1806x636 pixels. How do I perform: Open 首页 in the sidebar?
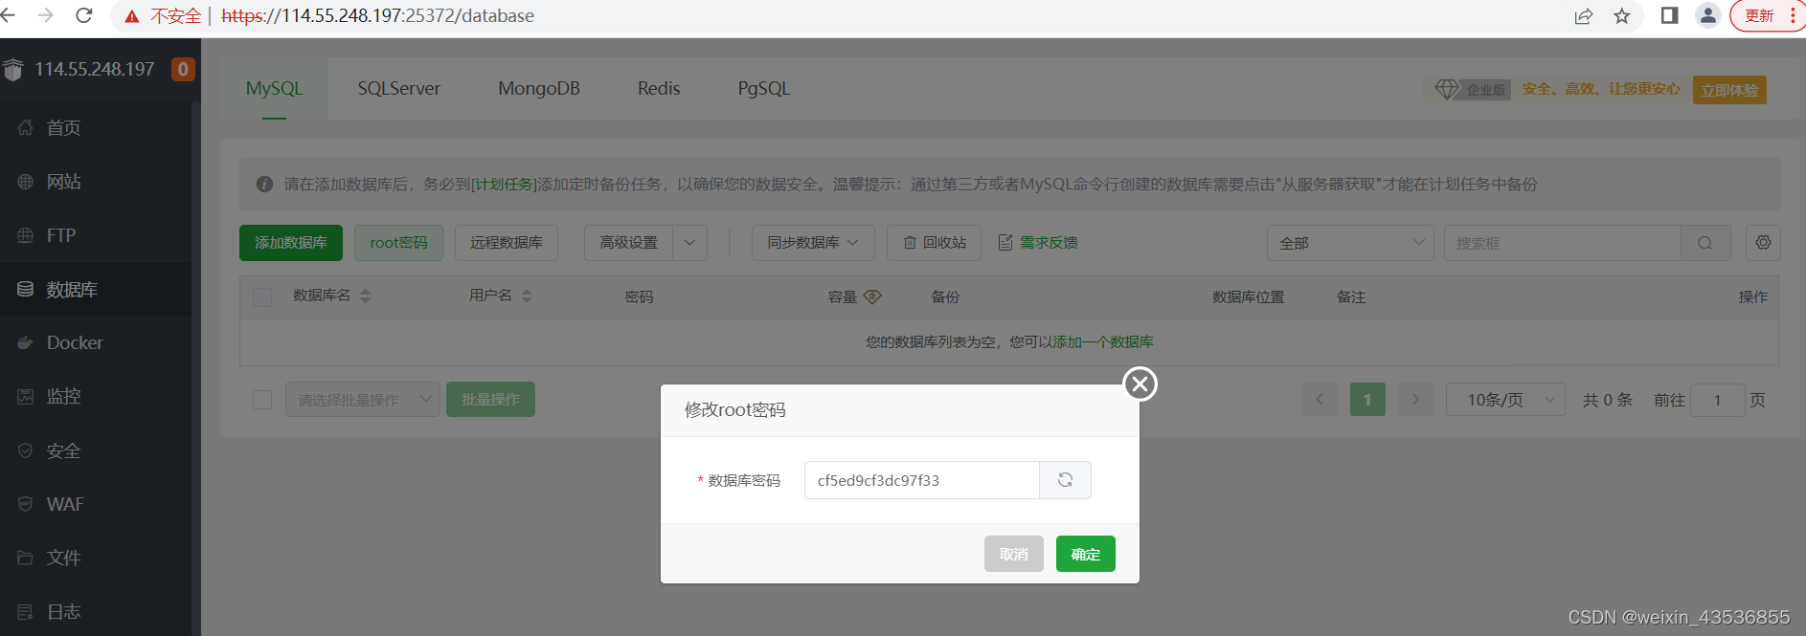(x=96, y=128)
